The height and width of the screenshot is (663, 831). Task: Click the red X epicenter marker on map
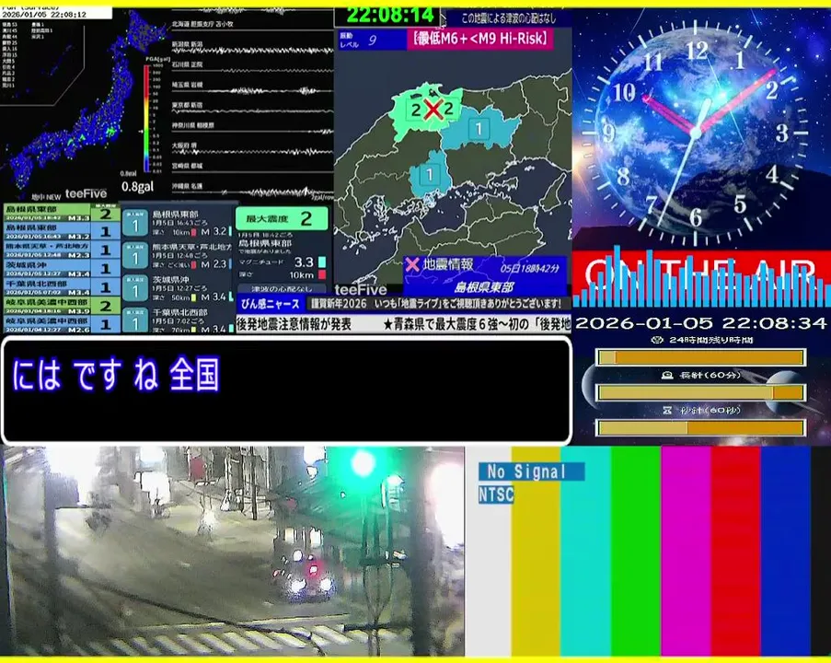pyautogui.click(x=433, y=110)
